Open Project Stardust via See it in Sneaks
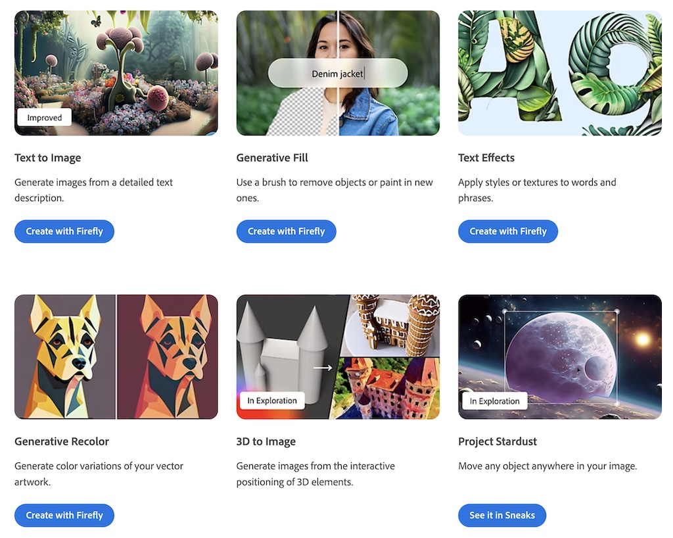 click(x=502, y=515)
